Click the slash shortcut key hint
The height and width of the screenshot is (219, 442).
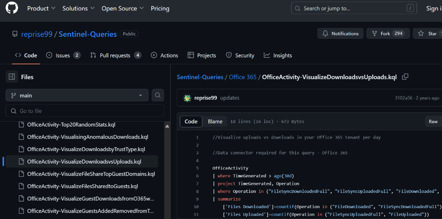coord(410,8)
